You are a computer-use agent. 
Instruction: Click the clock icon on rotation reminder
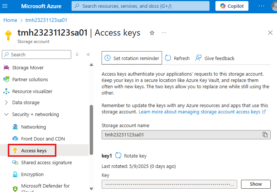coord(108,58)
